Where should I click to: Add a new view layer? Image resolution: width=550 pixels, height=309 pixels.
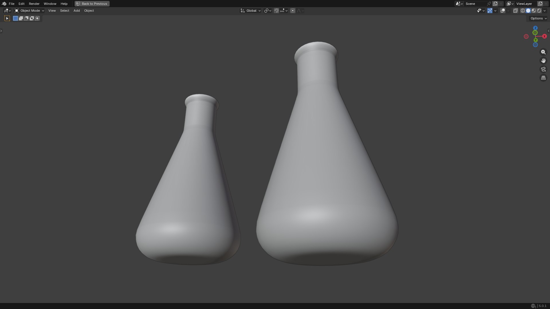[x=540, y=4]
